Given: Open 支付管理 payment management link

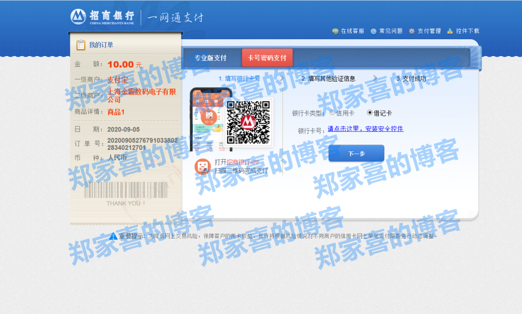Looking at the screenshot, I should pos(429,31).
